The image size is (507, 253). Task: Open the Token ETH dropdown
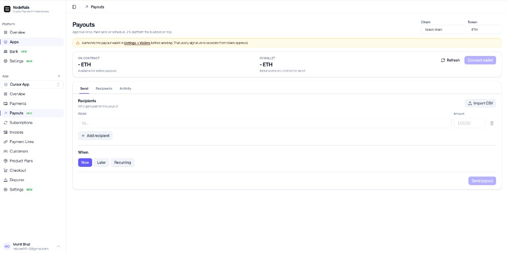484,29
